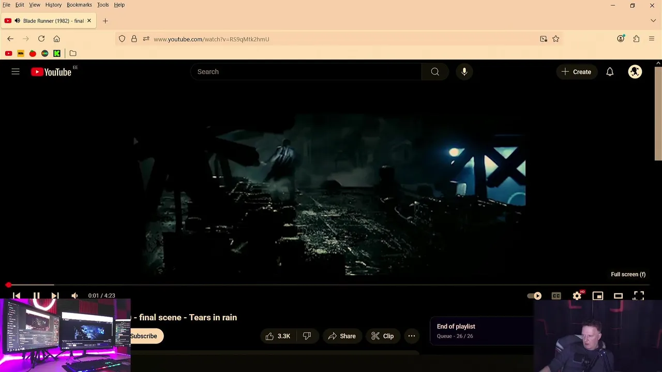Screen dimensions: 662x372
Task: Open a new browser tab
Action: click(105, 21)
